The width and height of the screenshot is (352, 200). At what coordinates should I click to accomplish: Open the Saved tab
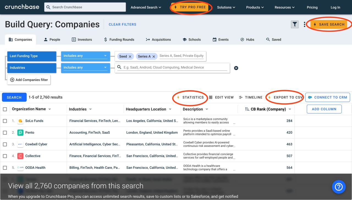click(x=274, y=40)
